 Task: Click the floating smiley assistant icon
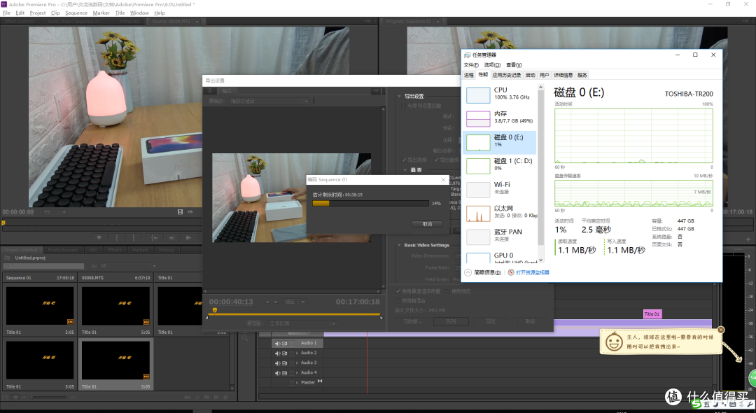(614, 342)
